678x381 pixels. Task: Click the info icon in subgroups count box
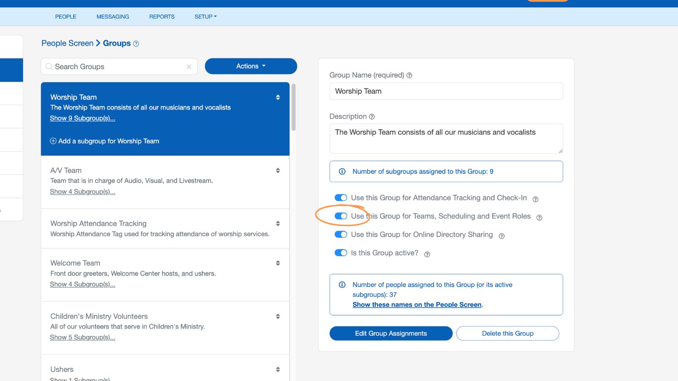click(x=342, y=171)
